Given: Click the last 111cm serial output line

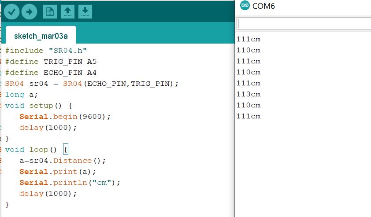Looking at the screenshot, I should (249, 116).
